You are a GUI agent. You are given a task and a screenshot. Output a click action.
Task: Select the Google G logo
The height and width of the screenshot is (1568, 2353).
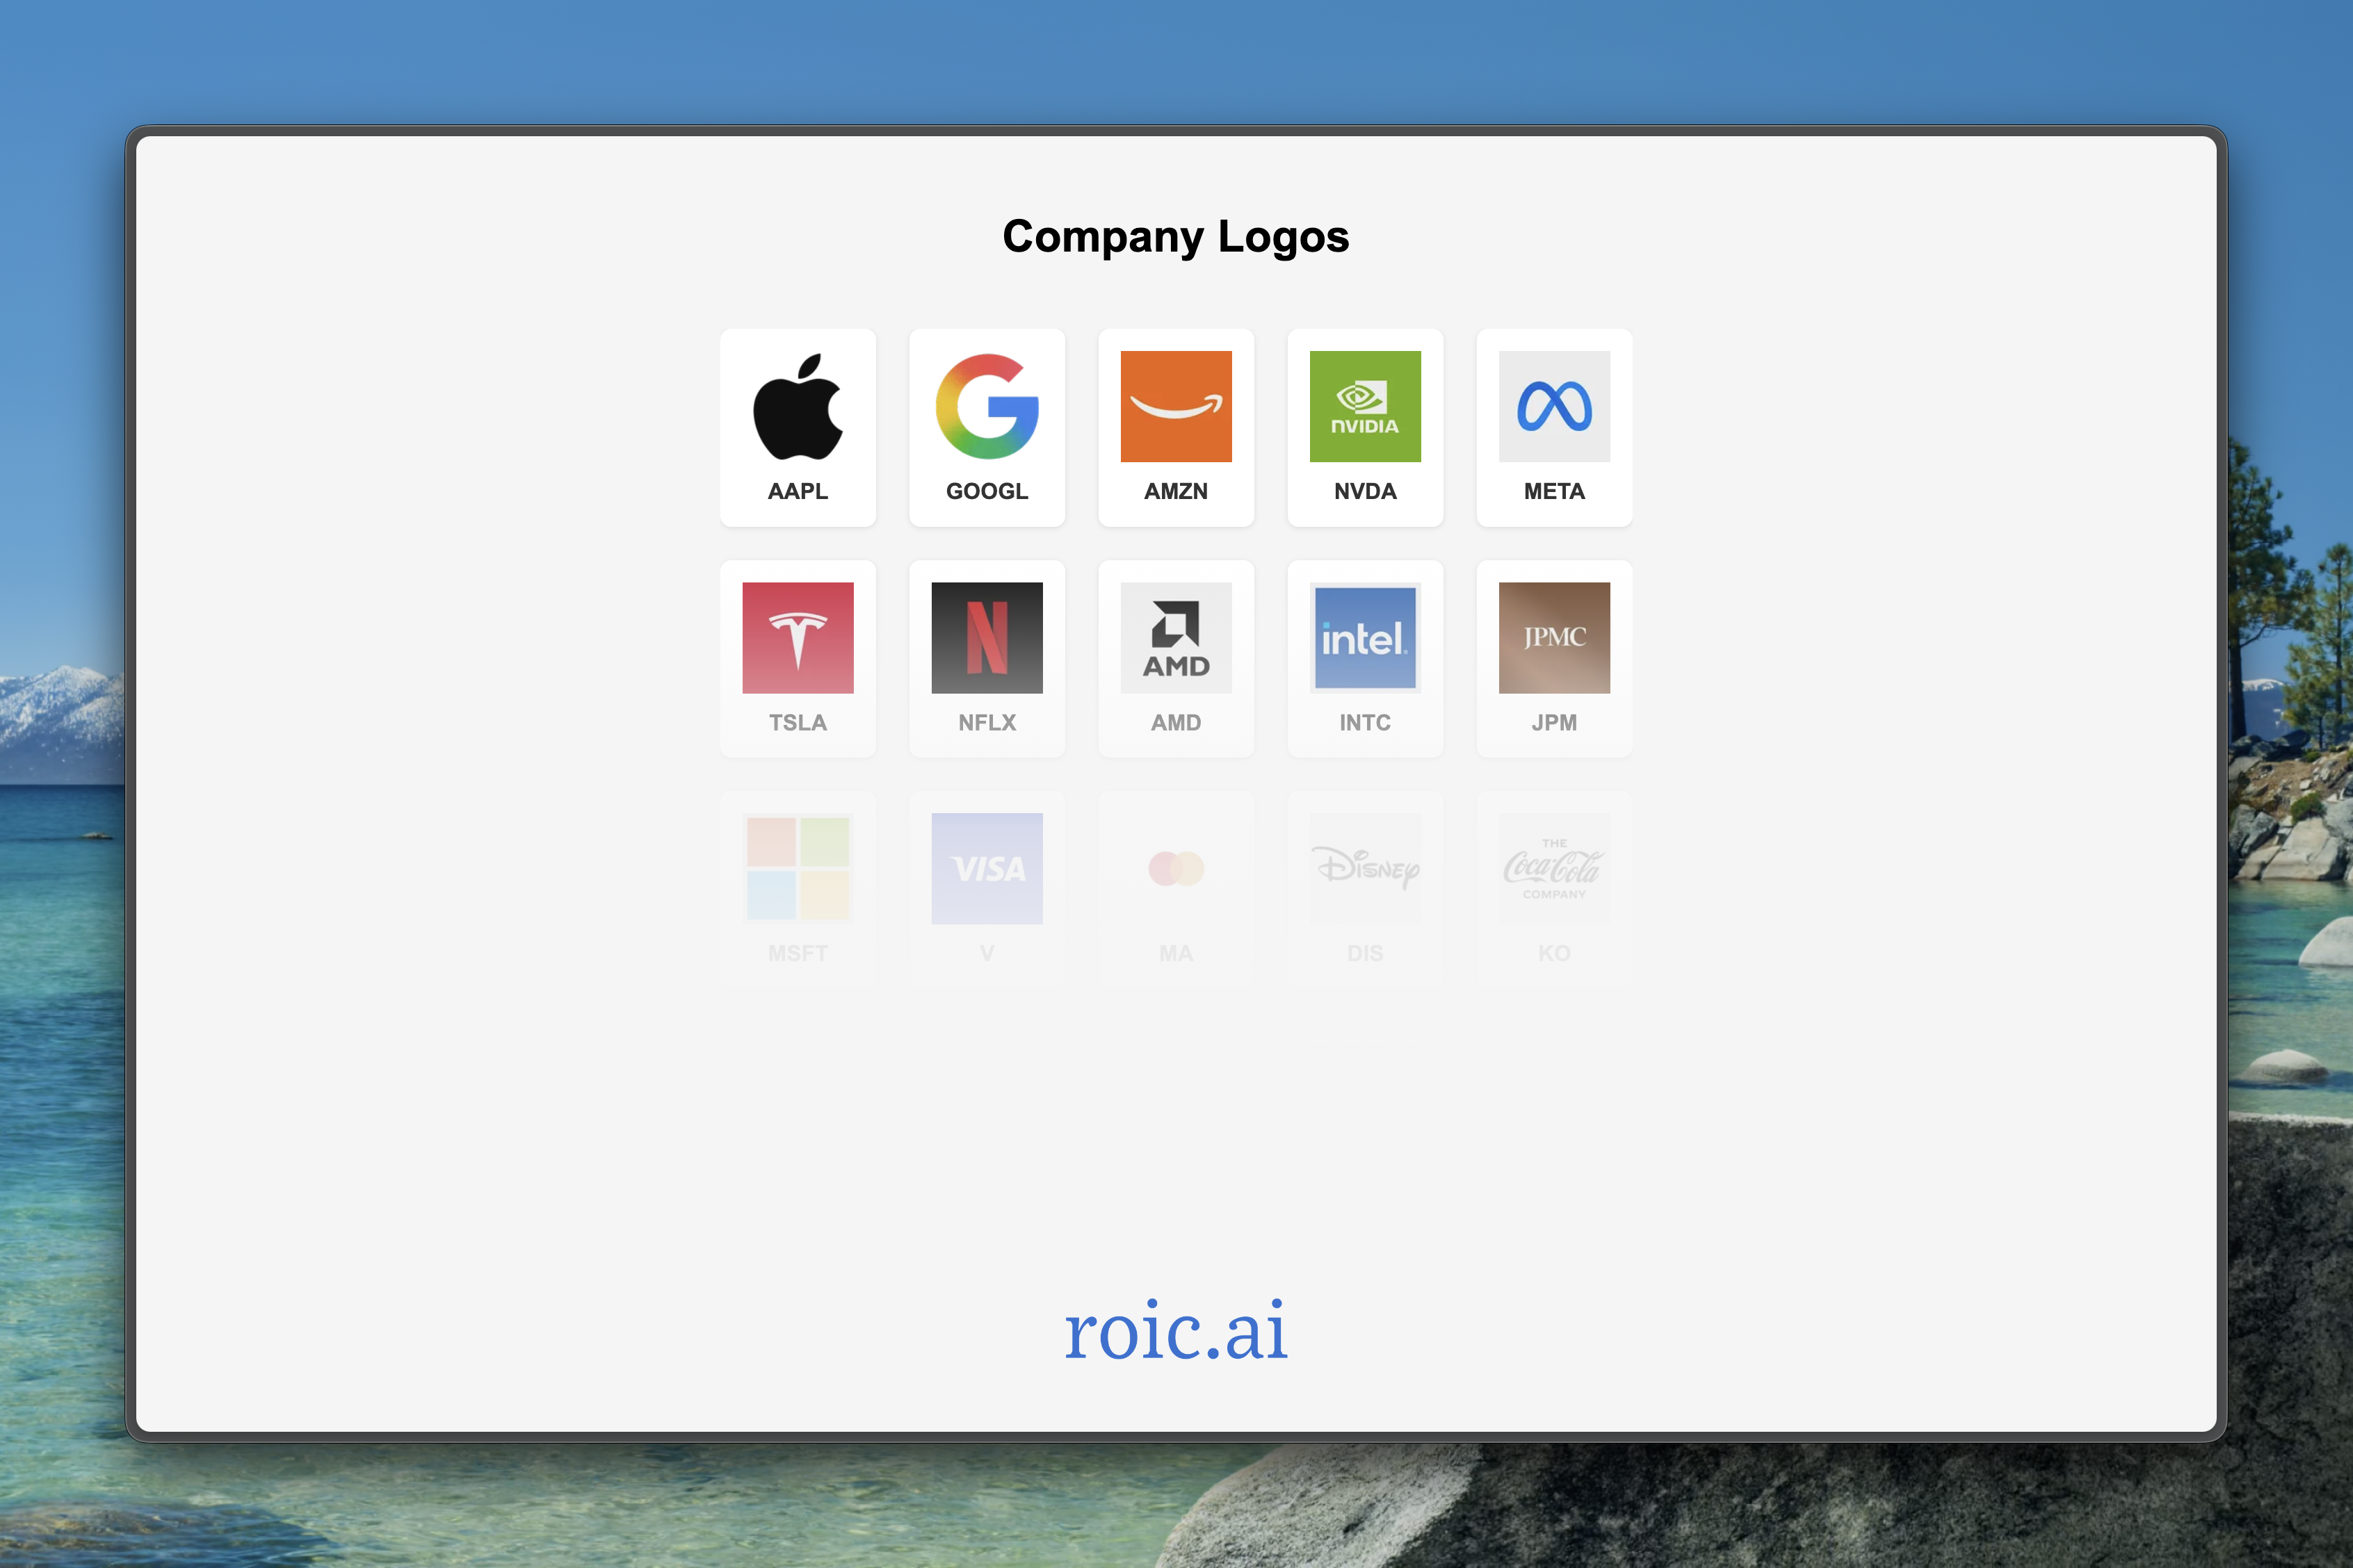coord(987,406)
